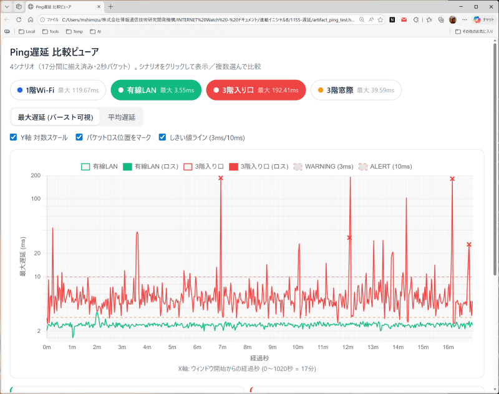Click the 経過秒 x-axis label
Image resolution: width=499 pixels, height=394 pixels.
click(259, 358)
